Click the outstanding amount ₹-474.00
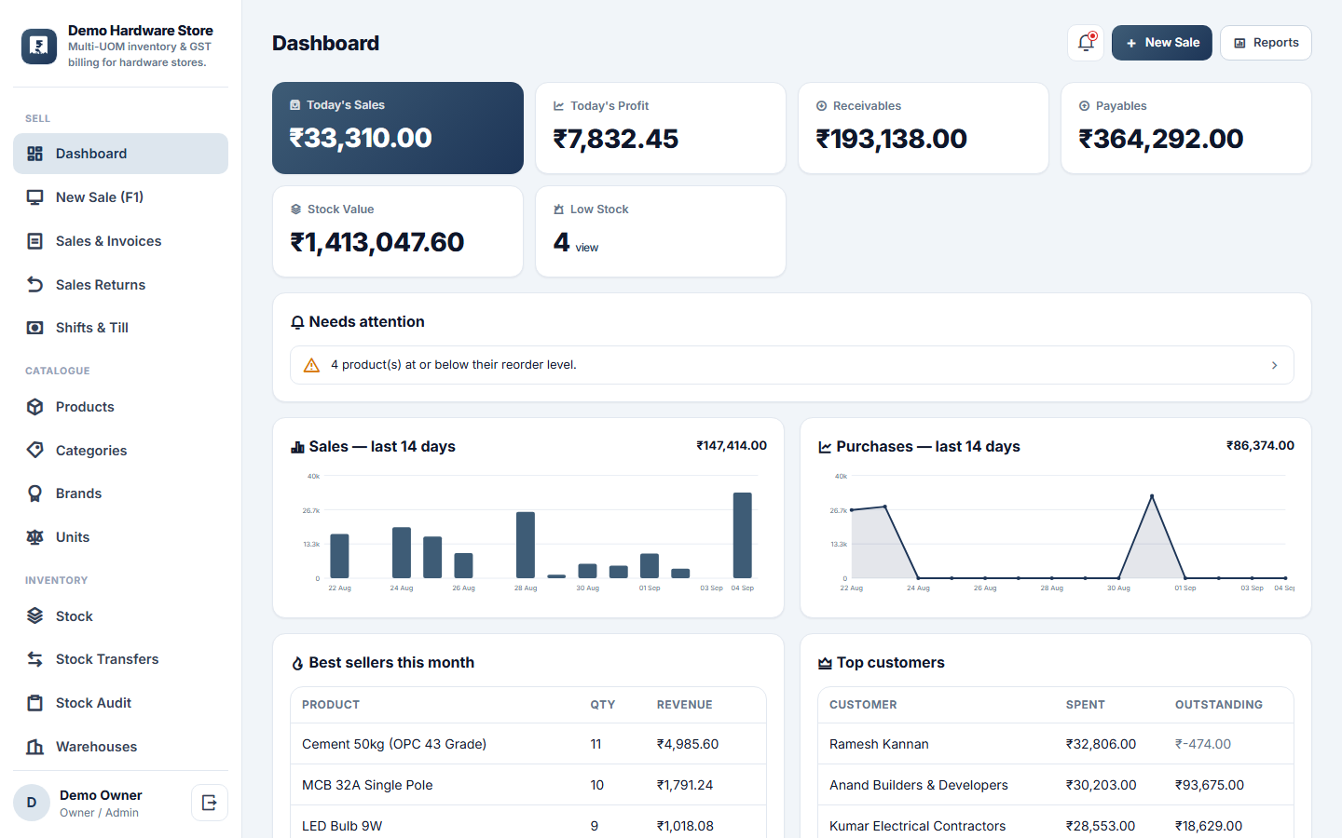This screenshot has width=1342, height=838. click(x=1203, y=744)
